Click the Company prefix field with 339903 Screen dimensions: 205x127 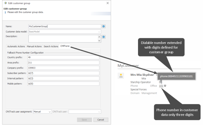pos(64,68)
